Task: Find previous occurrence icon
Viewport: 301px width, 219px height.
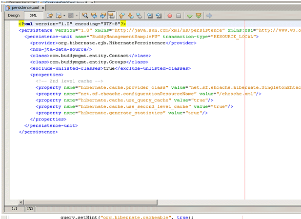Action: [x=94, y=16]
